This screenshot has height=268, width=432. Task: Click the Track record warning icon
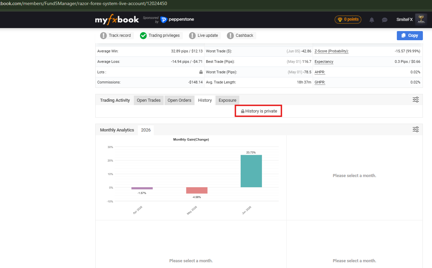click(103, 35)
